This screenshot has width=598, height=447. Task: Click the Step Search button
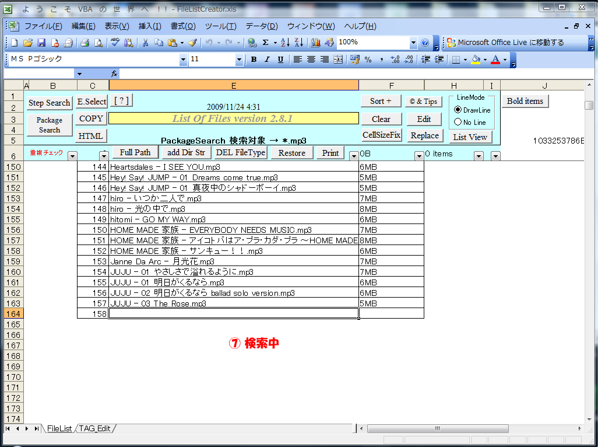[49, 103]
